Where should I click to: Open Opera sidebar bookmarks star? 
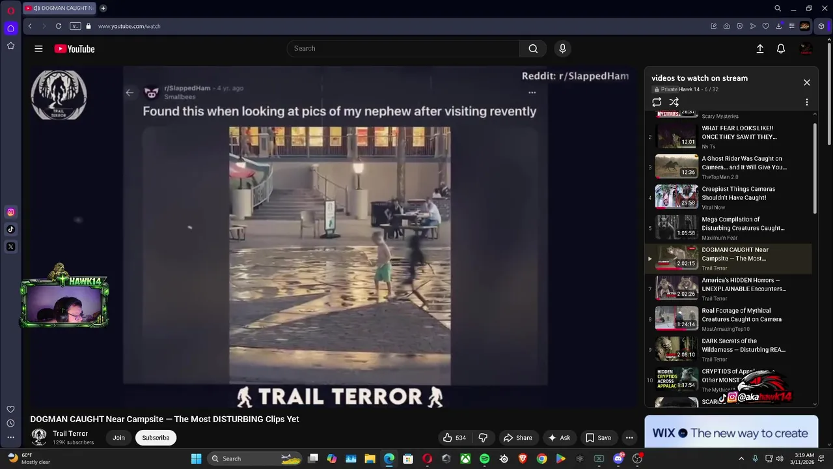pos(10,46)
